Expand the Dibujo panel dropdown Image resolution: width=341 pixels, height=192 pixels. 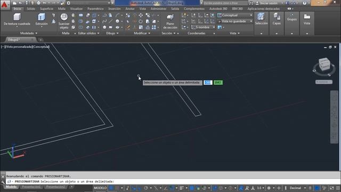pyautogui.click(x=112, y=33)
